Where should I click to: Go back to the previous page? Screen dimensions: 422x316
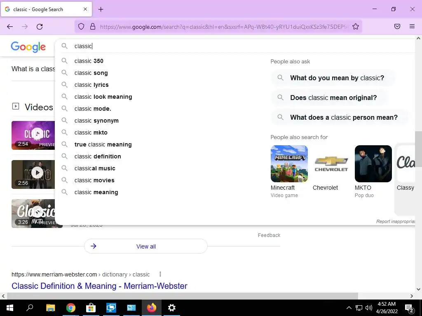[x=10, y=26]
